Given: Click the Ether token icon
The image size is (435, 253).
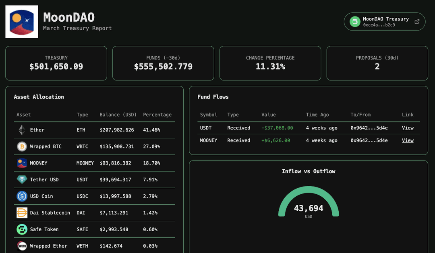Looking at the screenshot, I should tap(22, 130).
